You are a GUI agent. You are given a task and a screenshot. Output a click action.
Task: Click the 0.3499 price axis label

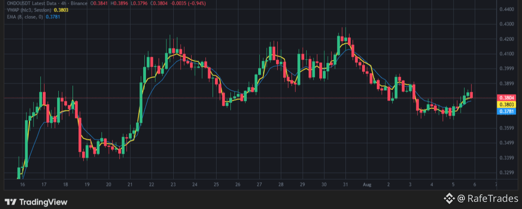(x=507, y=143)
